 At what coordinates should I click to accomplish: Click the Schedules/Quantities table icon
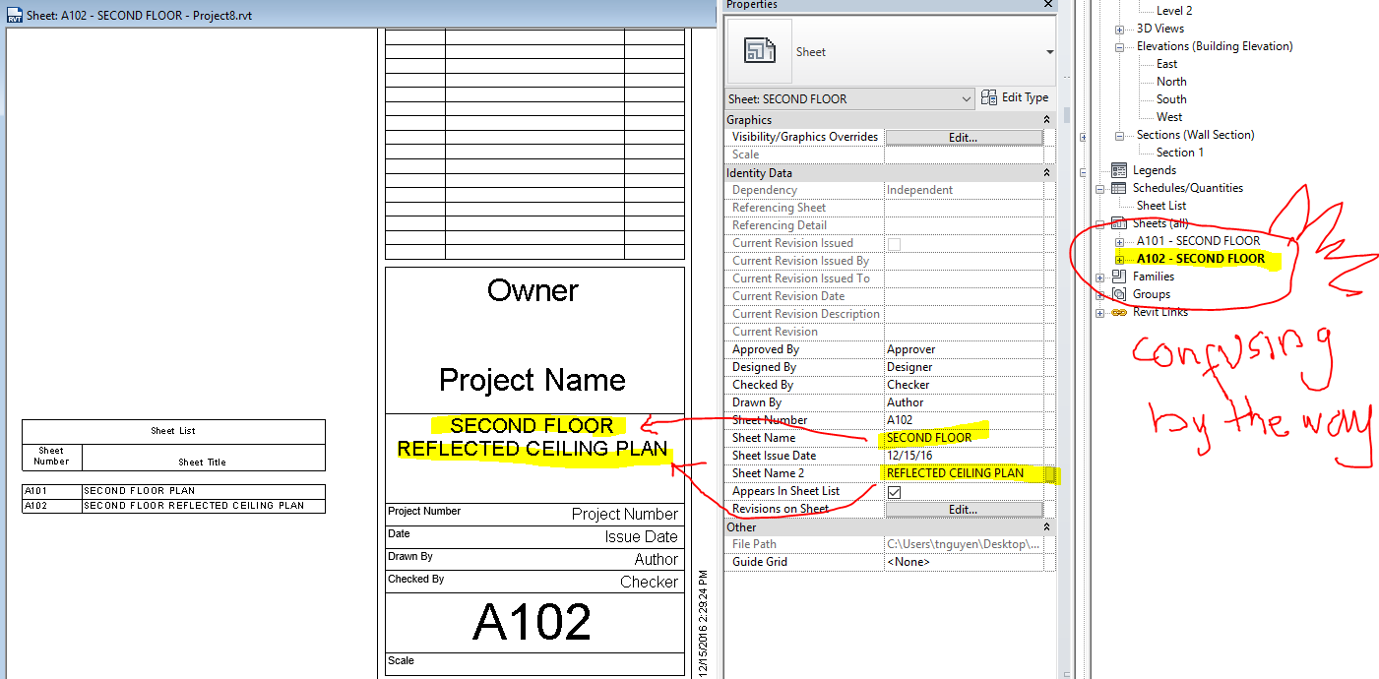tap(1118, 187)
